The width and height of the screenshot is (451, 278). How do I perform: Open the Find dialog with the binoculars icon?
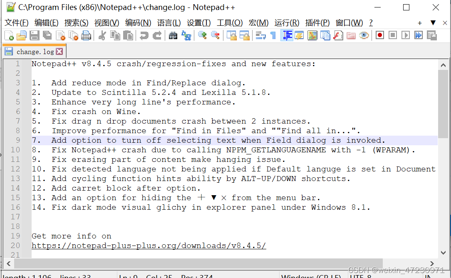pyautogui.click(x=172, y=35)
